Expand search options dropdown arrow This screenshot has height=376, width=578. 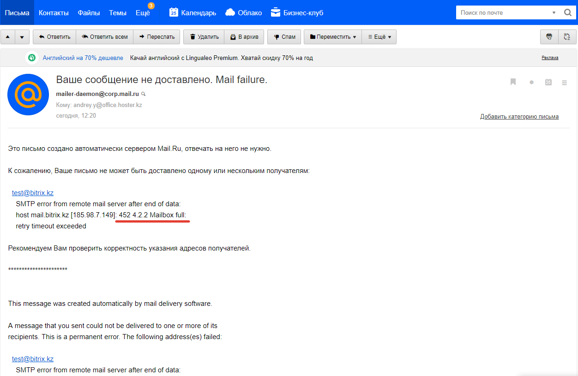click(x=554, y=13)
